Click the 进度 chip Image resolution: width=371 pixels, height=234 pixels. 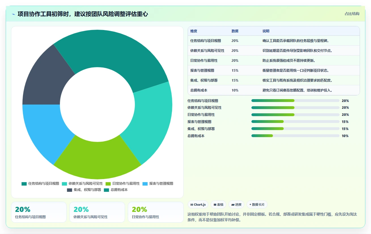pos(236,205)
